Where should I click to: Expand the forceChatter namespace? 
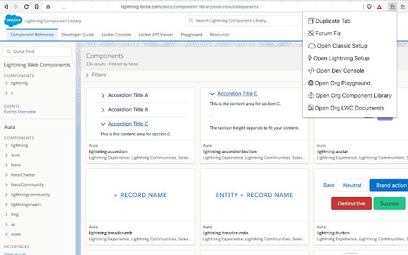coord(6,175)
